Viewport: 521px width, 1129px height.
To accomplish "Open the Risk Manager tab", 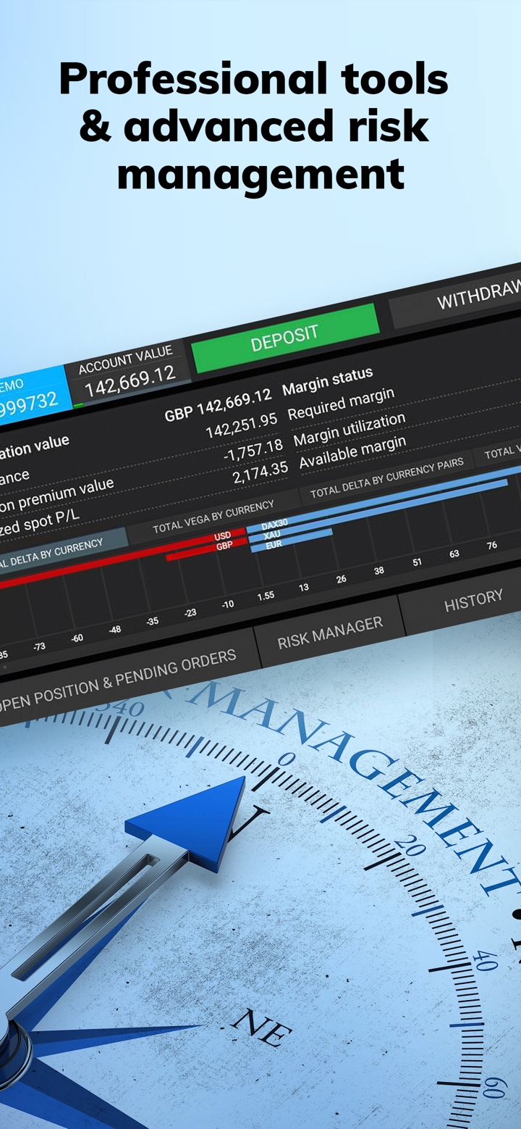I will click(x=330, y=632).
